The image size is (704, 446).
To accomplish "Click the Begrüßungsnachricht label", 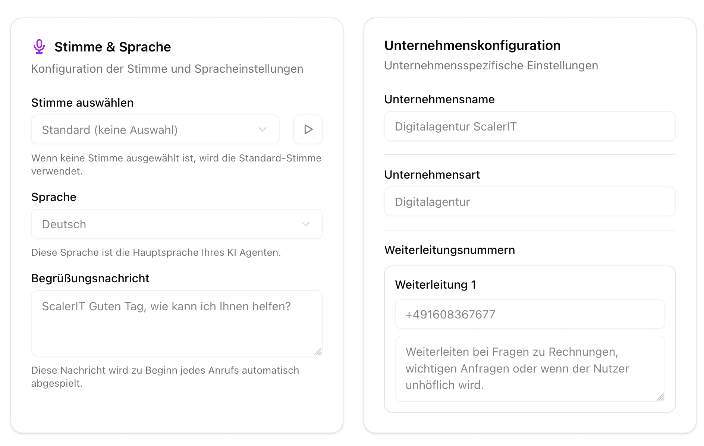I will (90, 278).
